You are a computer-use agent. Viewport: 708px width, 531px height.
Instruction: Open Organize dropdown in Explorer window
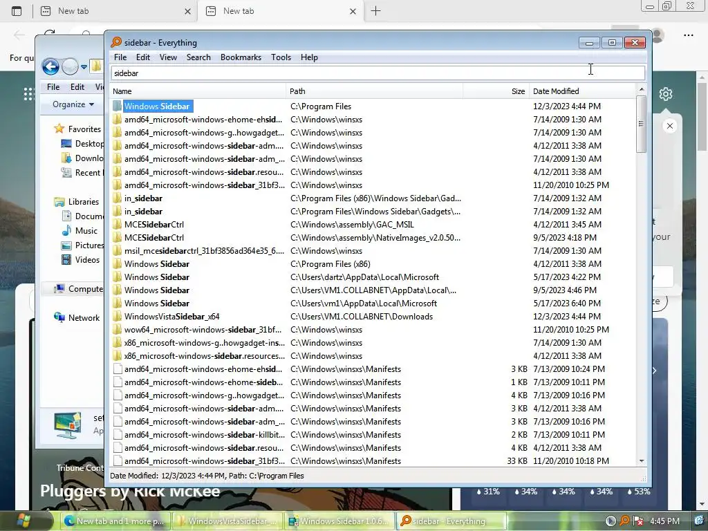point(73,104)
